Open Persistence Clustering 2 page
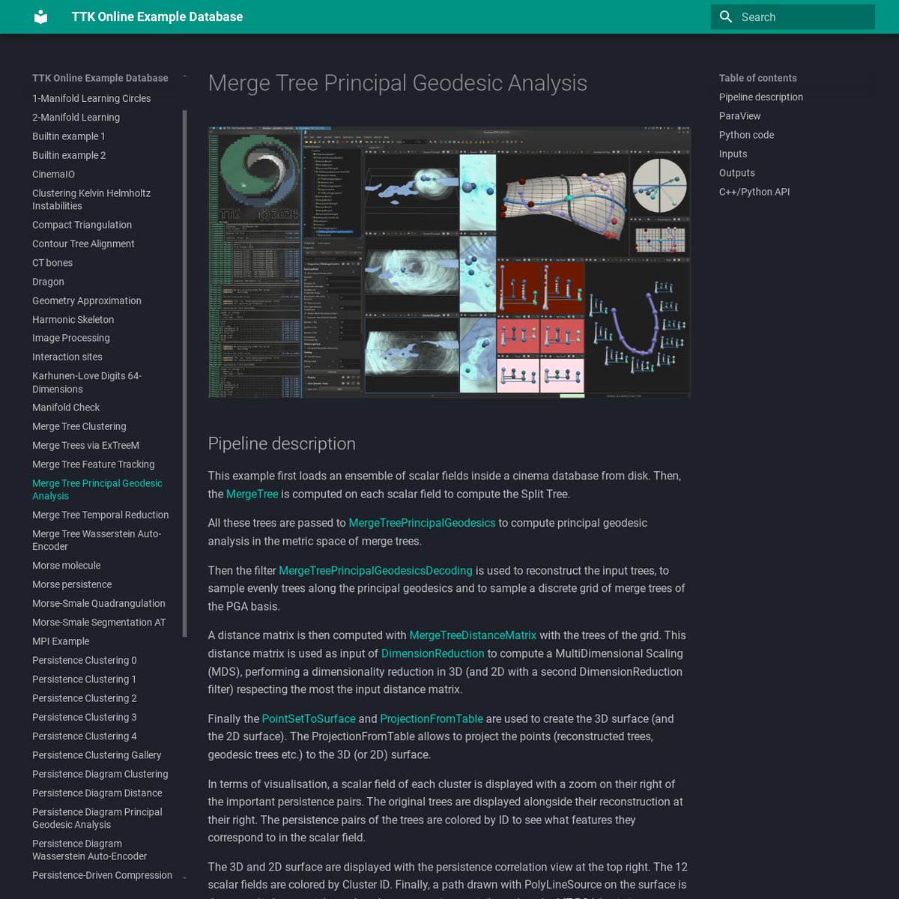Image resolution: width=899 pixels, height=899 pixels. (x=85, y=698)
